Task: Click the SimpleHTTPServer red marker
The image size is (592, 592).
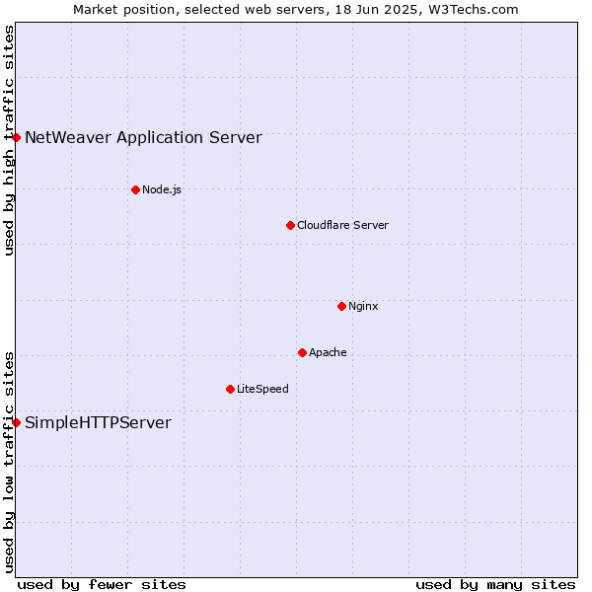Action: (16, 422)
